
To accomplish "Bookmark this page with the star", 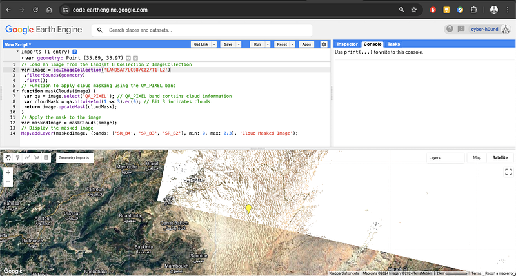I will click(414, 10).
